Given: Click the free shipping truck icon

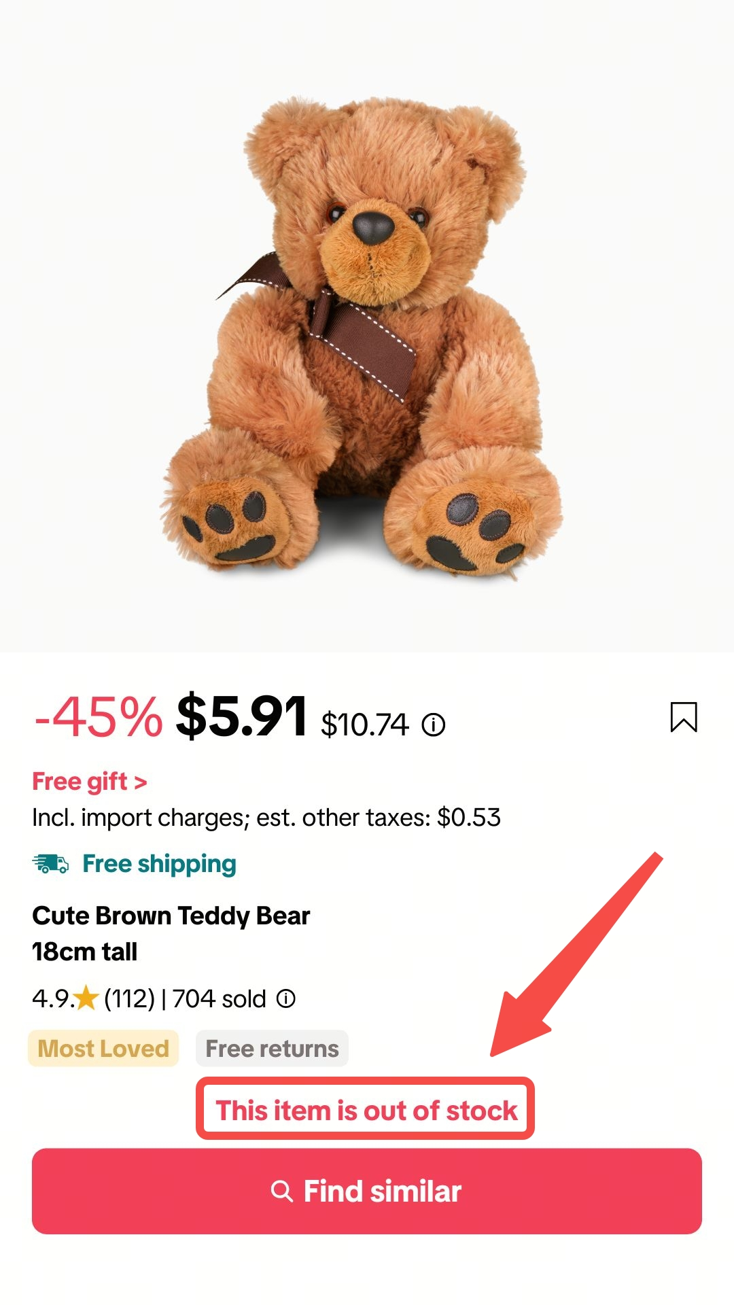Looking at the screenshot, I should (50, 864).
